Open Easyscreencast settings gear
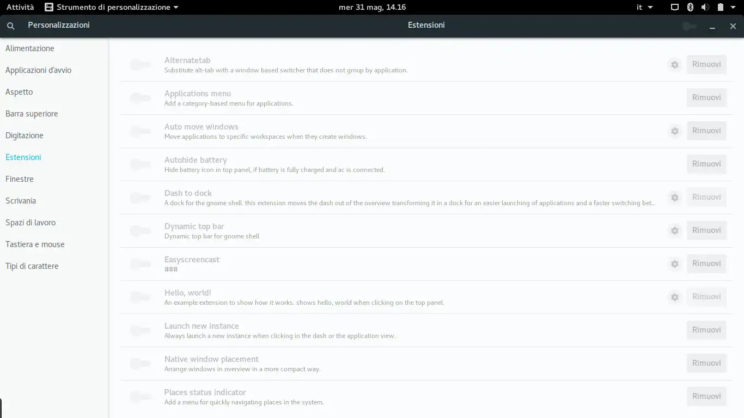This screenshot has height=418, width=744. coord(675,264)
